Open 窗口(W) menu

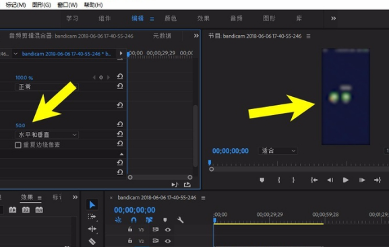67,5
